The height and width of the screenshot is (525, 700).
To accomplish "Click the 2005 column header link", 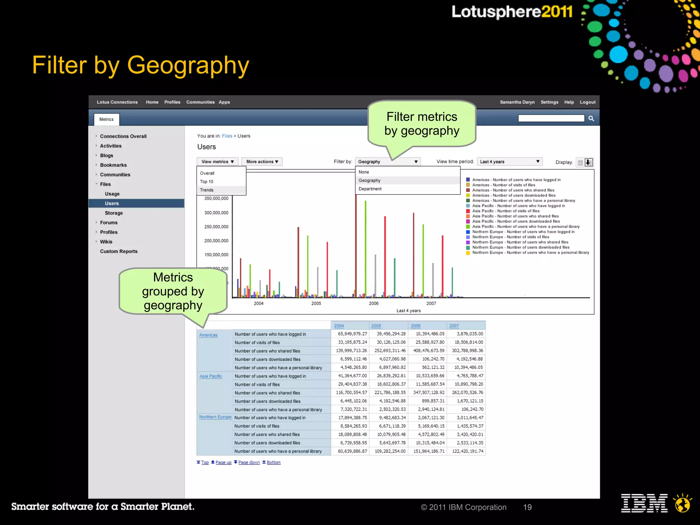I will pyautogui.click(x=376, y=326).
